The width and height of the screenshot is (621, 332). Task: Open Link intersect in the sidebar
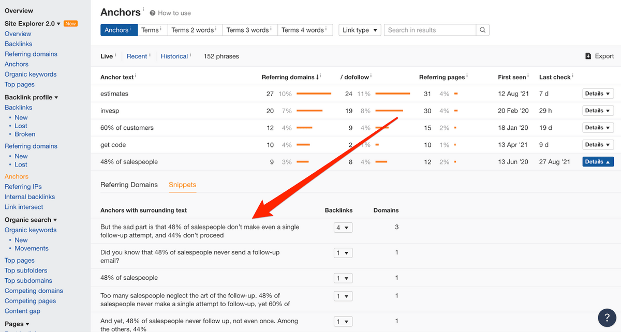(x=24, y=207)
